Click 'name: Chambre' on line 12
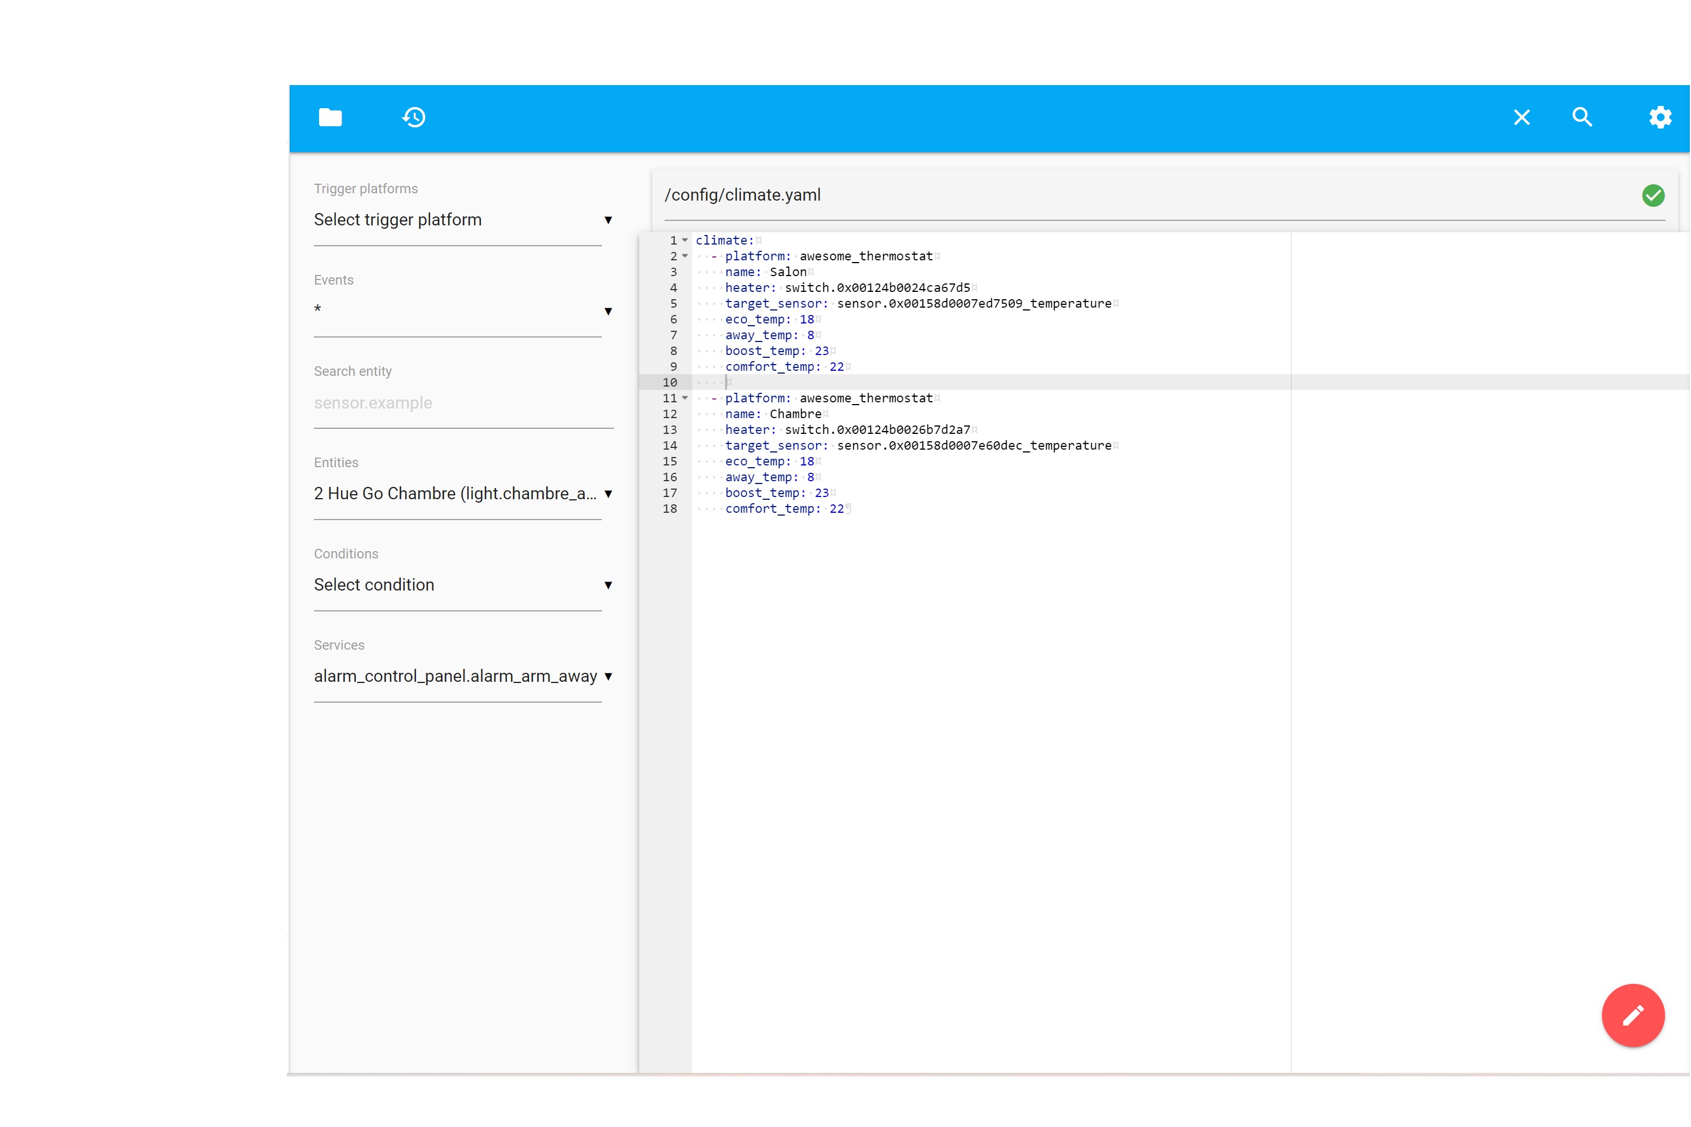 773,414
